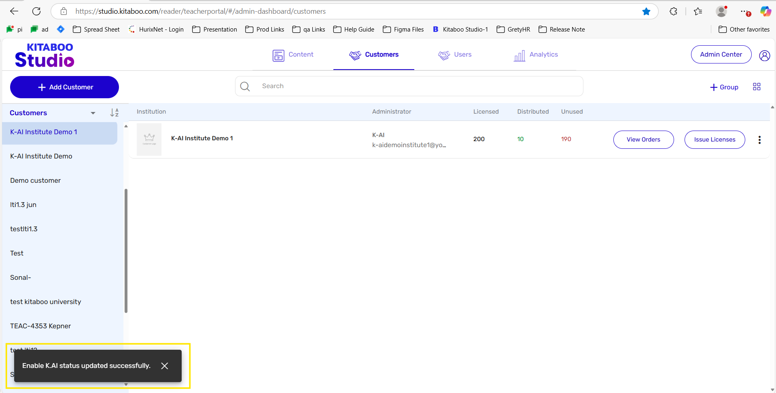Go back in browser history
This screenshot has height=393, width=776.
tap(14, 11)
